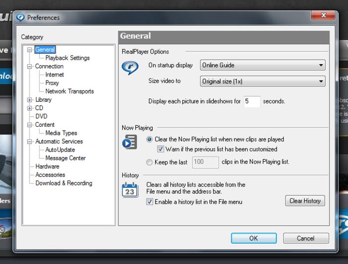Viewport: 348px width, 264px height.
Task: Toggle Enable a history list checkbox
Action: (150, 202)
